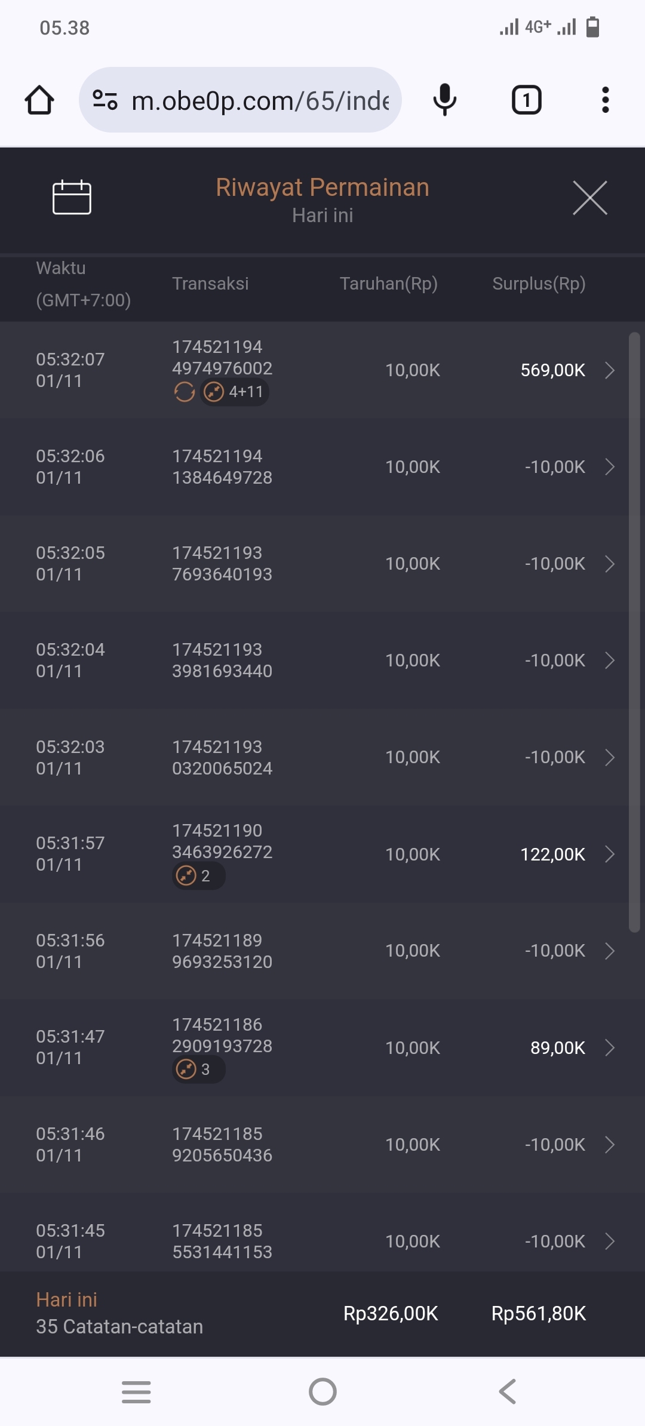Image resolution: width=645 pixels, height=1426 pixels.
Task: Open the browser tab switcher
Action: (x=526, y=100)
